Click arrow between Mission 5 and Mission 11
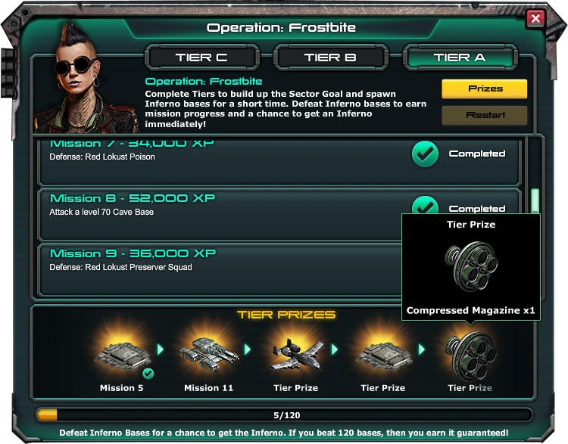This screenshot has width=568, height=444. point(159,349)
